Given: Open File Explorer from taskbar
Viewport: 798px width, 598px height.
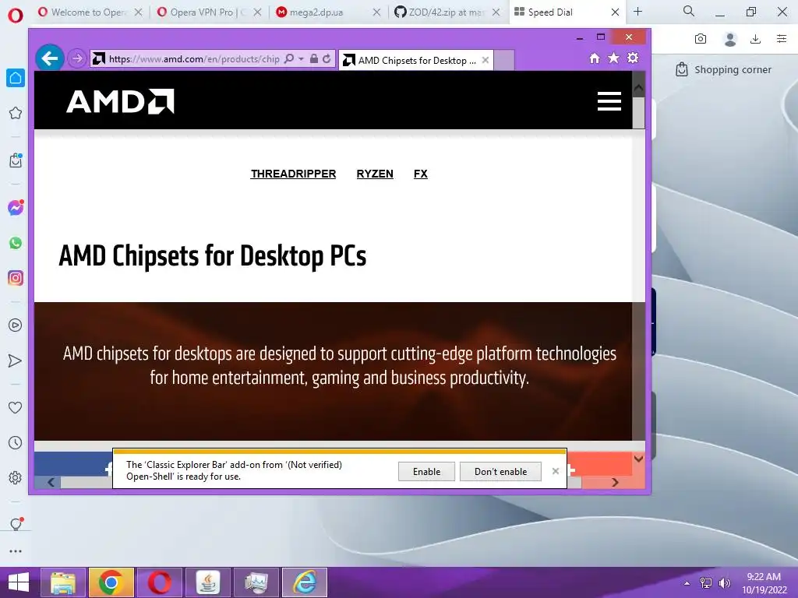Looking at the screenshot, I should tap(63, 582).
